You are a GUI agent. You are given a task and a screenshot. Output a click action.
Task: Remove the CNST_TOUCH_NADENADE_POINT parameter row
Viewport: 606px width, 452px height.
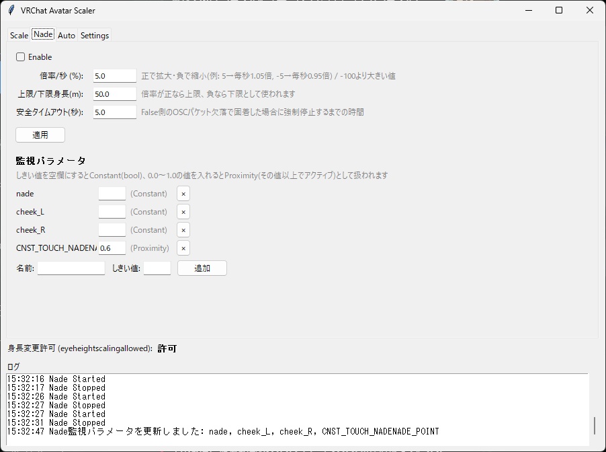183,248
